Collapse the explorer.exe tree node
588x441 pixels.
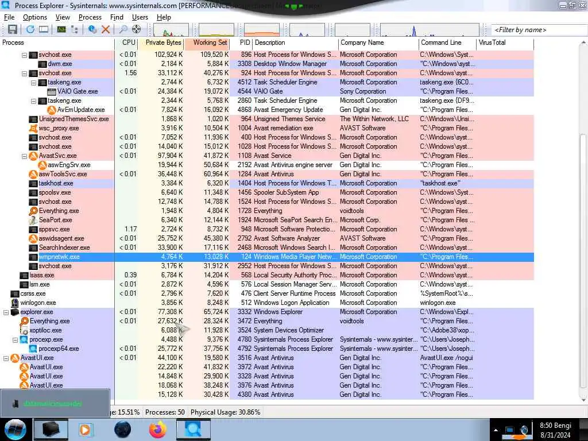point(6,312)
